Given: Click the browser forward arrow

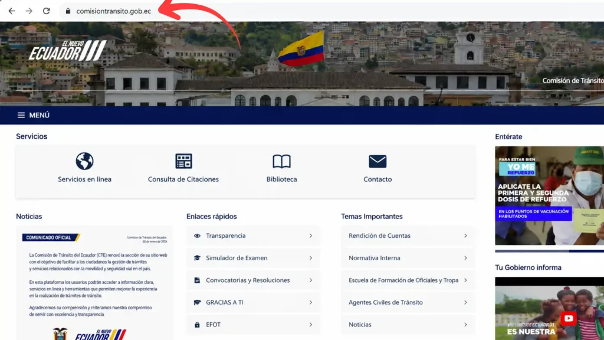Looking at the screenshot, I should coord(29,11).
